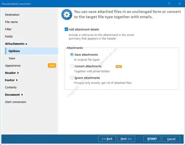Expand the Document section arrow
Screen dimensions: 185x145
pos(22,95)
